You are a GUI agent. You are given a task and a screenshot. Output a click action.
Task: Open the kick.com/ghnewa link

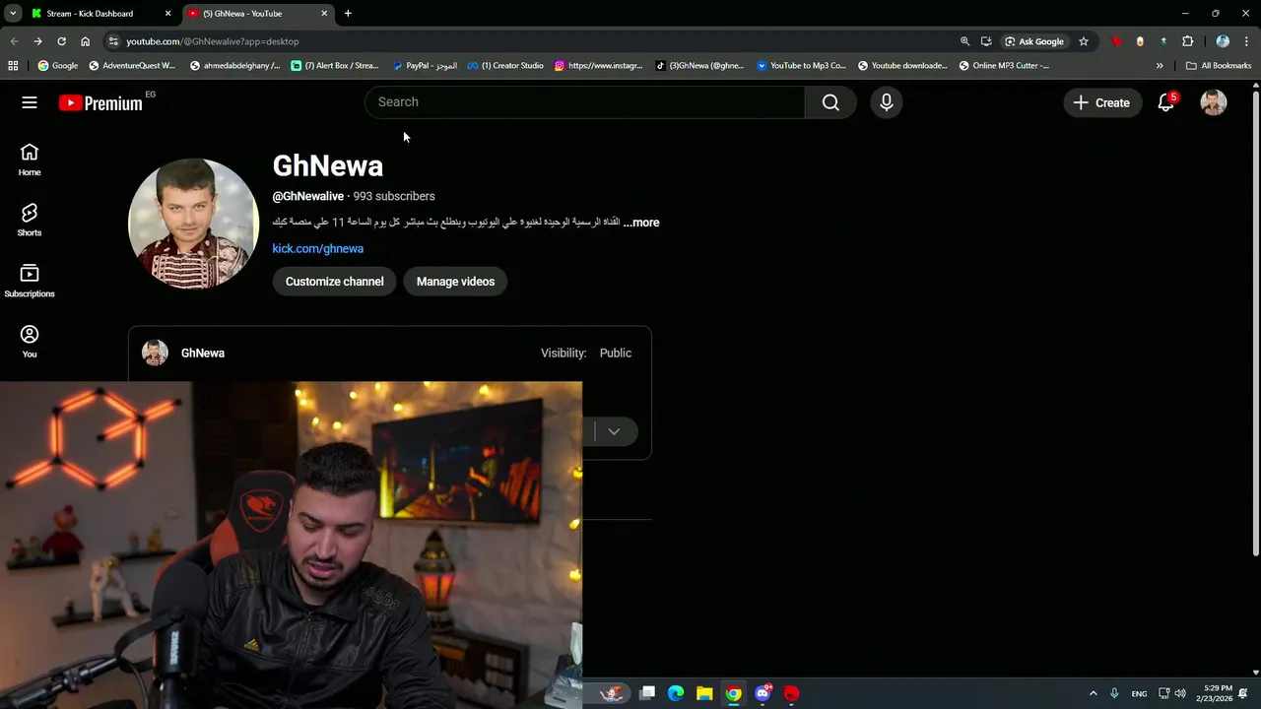(318, 248)
